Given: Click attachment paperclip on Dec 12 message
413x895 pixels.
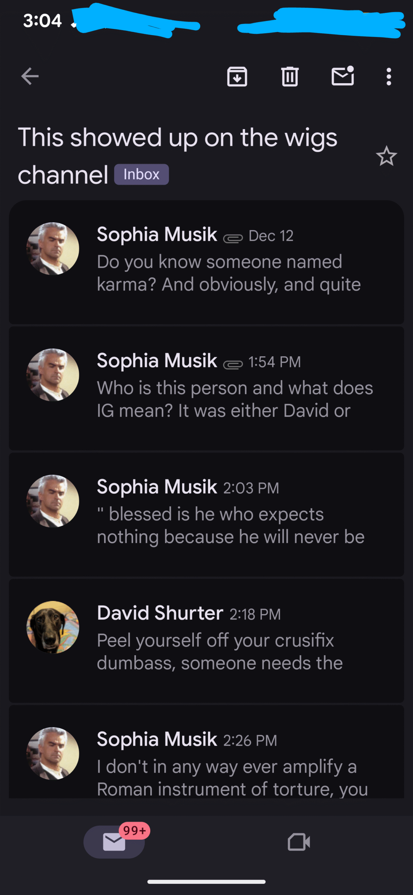Looking at the screenshot, I should (233, 238).
